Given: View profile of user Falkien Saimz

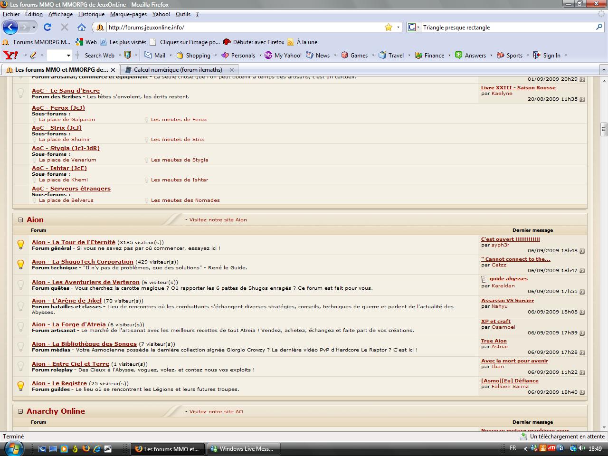Looking at the screenshot, I should pos(510,386).
